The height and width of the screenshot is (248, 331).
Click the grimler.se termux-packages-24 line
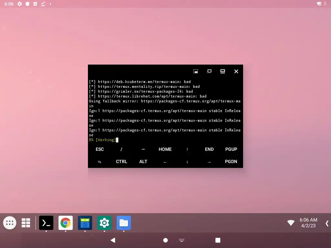[141, 91]
